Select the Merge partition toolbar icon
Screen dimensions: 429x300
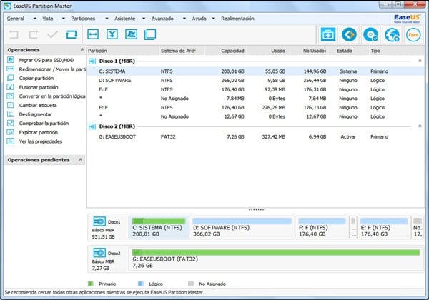tap(112, 34)
